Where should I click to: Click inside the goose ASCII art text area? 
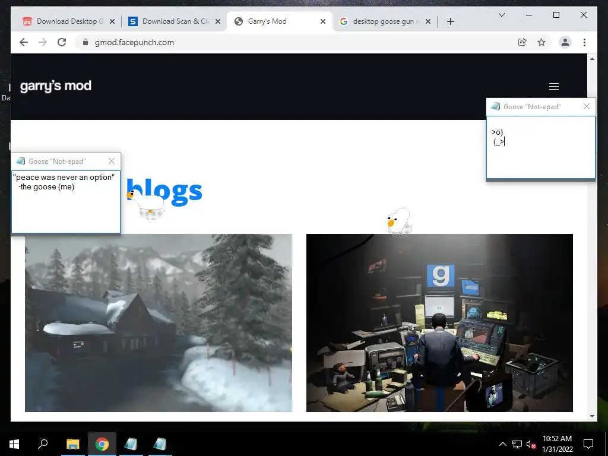(x=540, y=147)
